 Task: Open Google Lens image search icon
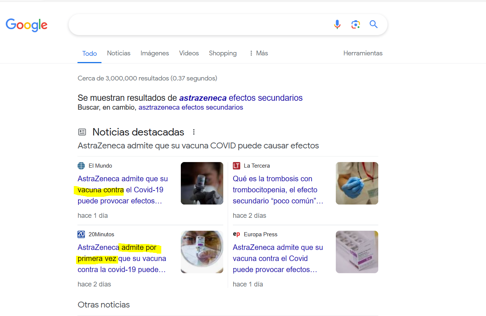[x=355, y=24]
